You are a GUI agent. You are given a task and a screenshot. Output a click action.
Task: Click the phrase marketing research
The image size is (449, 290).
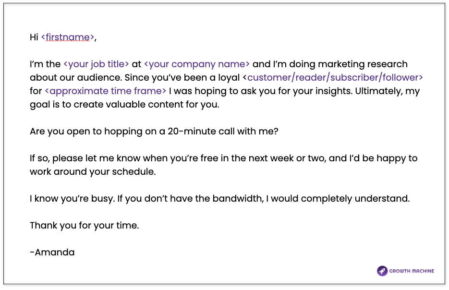point(363,64)
